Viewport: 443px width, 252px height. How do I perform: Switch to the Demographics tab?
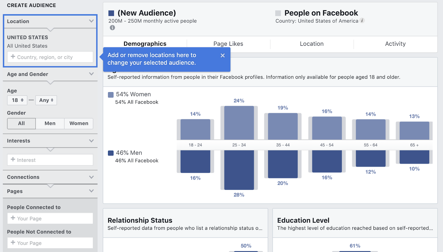145,44
